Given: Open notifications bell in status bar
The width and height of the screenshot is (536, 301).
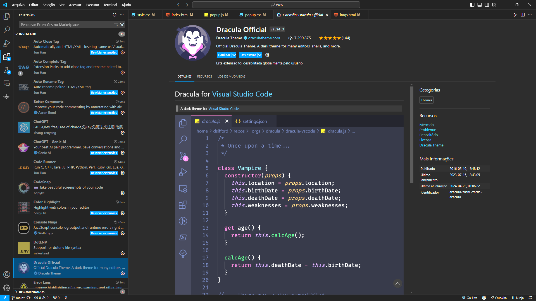Looking at the screenshot, I should [x=530, y=298].
